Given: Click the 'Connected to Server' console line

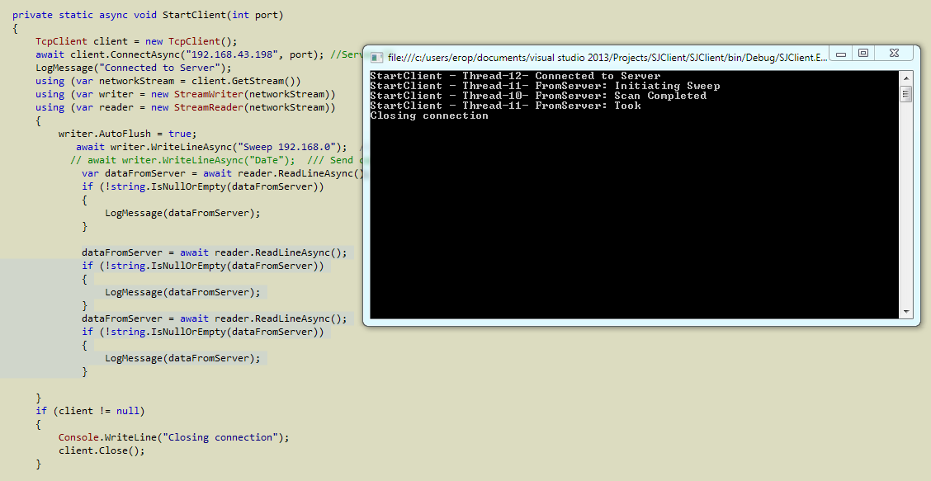Looking at the screenshot, I should (515, 76).
